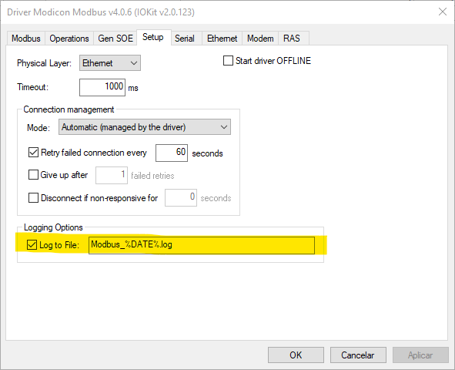Select the Gen SOE tab
455x370 pixels.
[115, 39]
